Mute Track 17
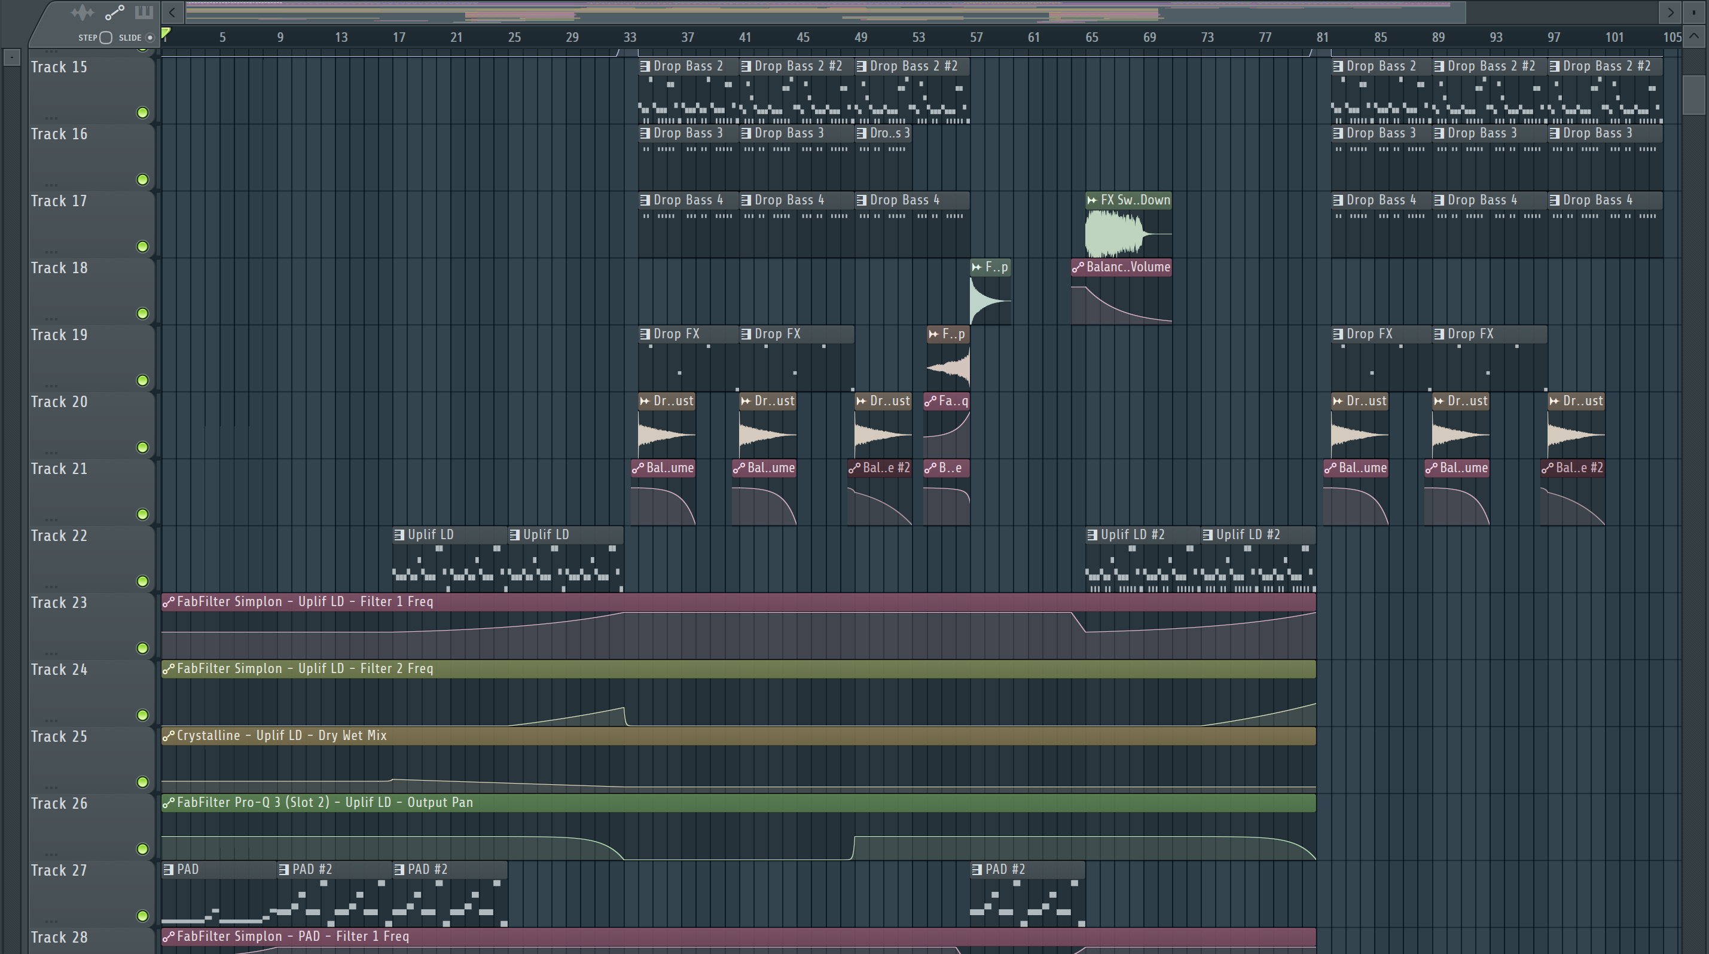 pos(142,247)
